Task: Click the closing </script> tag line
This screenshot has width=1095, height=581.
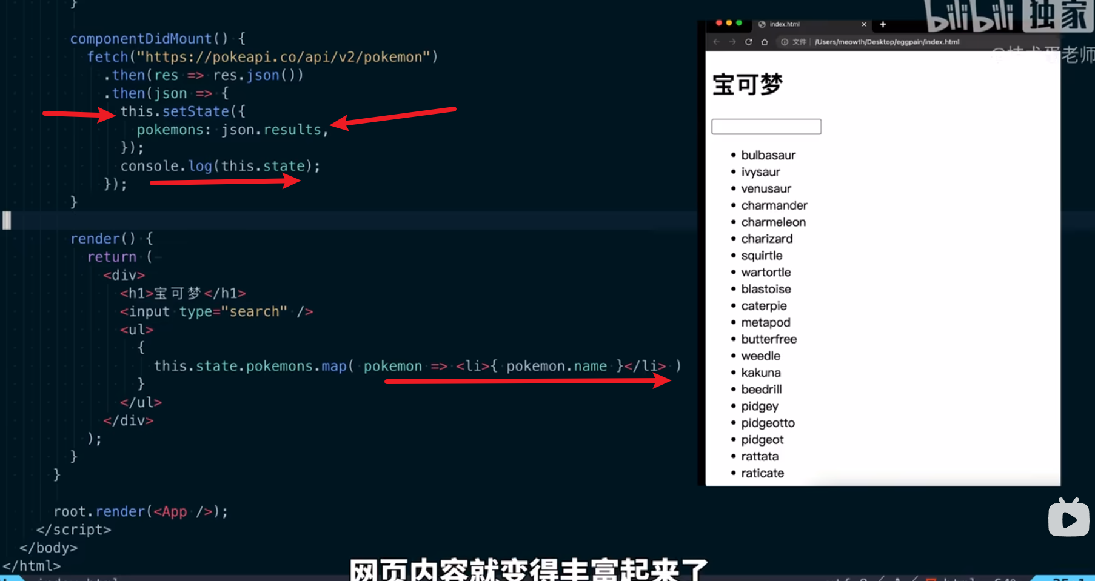Action: click(74, 530)
